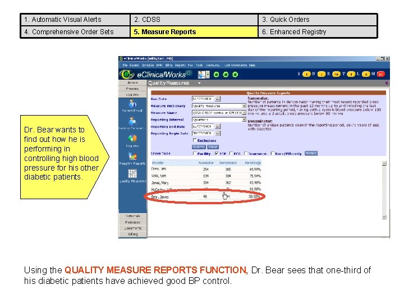404x303 pixels.
Task: Click the red M messages counter badge
Action: pyautogui.click(x=380, y=75)
